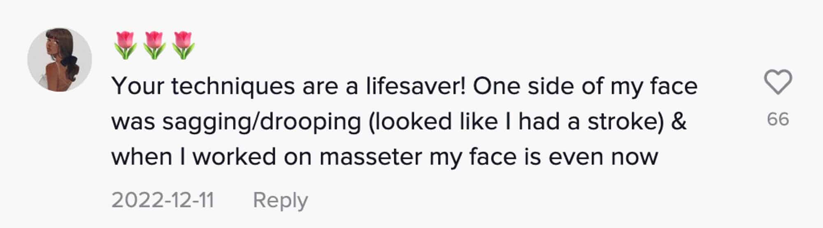The height and width of the screenshot is (228, 823).
Task: Click "One side of my face" text
Action: [x=585, y=86]
